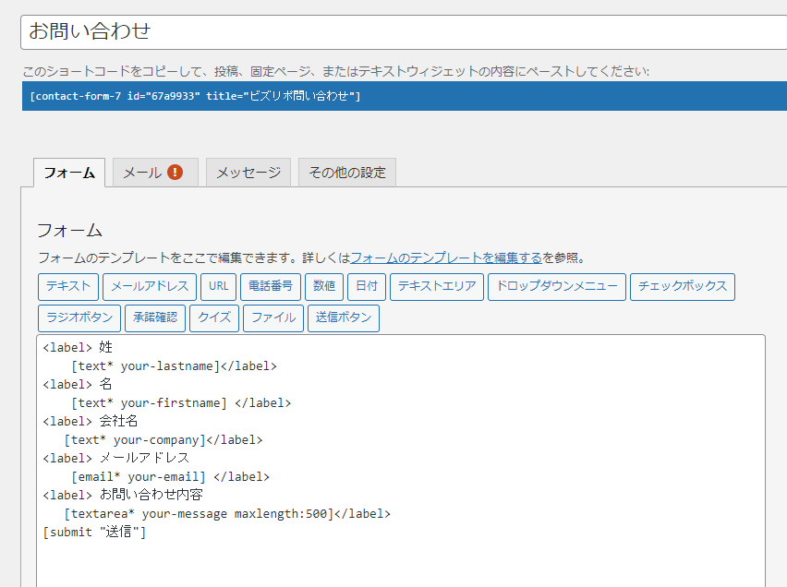Follow the フォームのテンプレートを編集する link
This screenshot has height=587, width=787.
(x=446, y=258)
